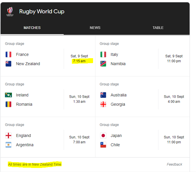Open the Rugby World Cup title
Image resolution: width=196 pixels, height=172 pixels.
[x=42, y=12]
